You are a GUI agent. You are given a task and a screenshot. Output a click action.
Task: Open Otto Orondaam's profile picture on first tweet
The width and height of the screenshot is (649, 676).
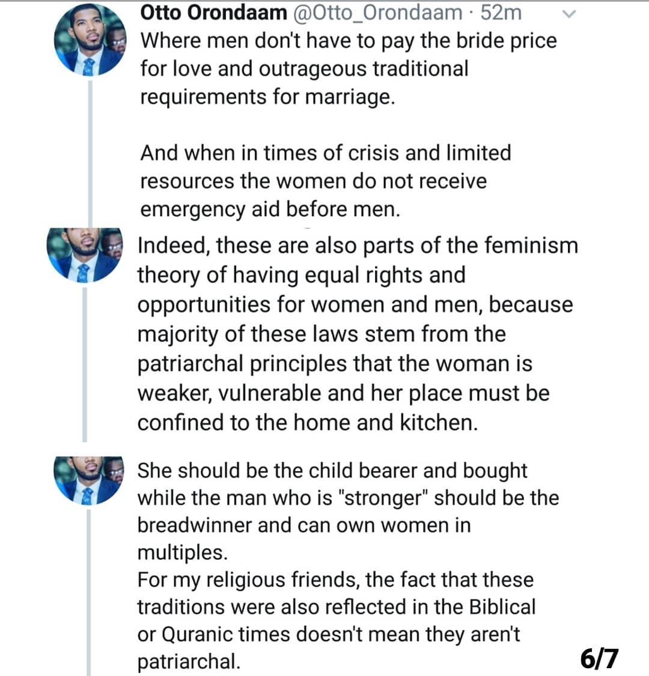pyautogui.click(x=90, y=39)
